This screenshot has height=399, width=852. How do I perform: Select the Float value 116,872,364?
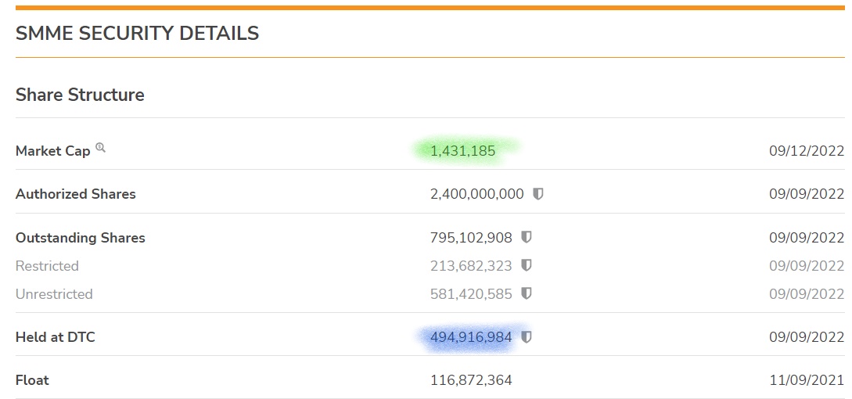[471, 380]
